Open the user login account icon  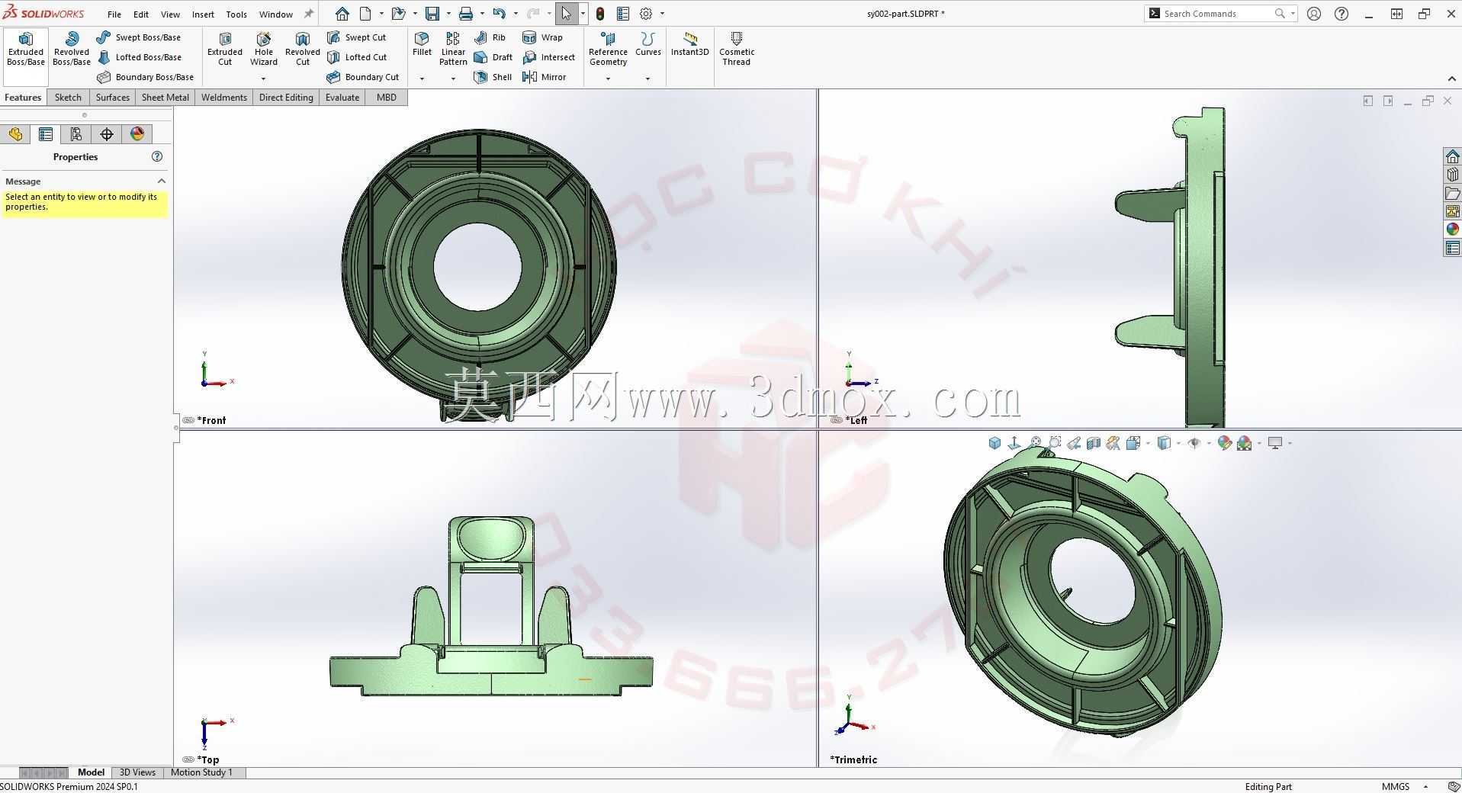coord(1314,14)
